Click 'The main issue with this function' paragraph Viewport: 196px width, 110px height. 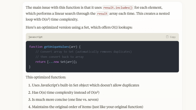(x=64, y=8)
